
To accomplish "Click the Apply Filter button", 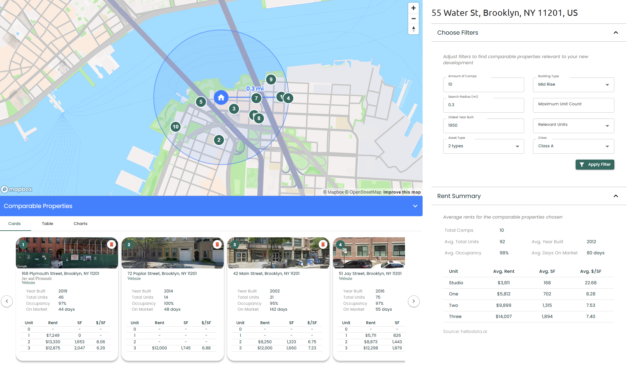I will [595, 165].
